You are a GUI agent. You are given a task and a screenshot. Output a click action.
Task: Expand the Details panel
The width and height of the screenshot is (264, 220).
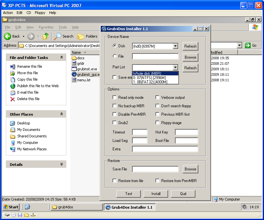(62, 164)
